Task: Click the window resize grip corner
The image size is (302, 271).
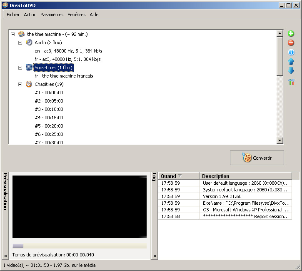Action: 298,267
